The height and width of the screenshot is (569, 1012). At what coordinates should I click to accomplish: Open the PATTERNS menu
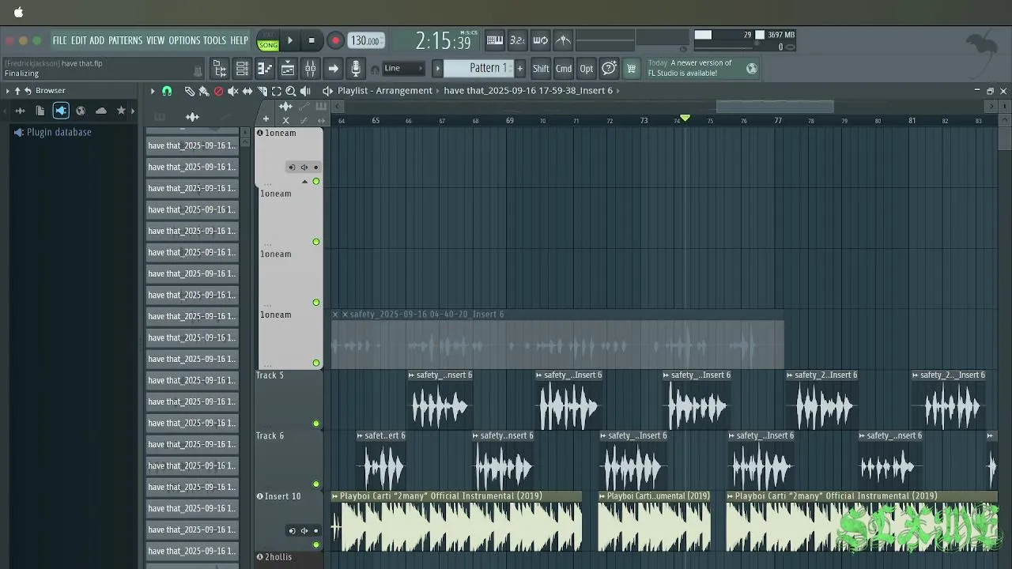125,40
